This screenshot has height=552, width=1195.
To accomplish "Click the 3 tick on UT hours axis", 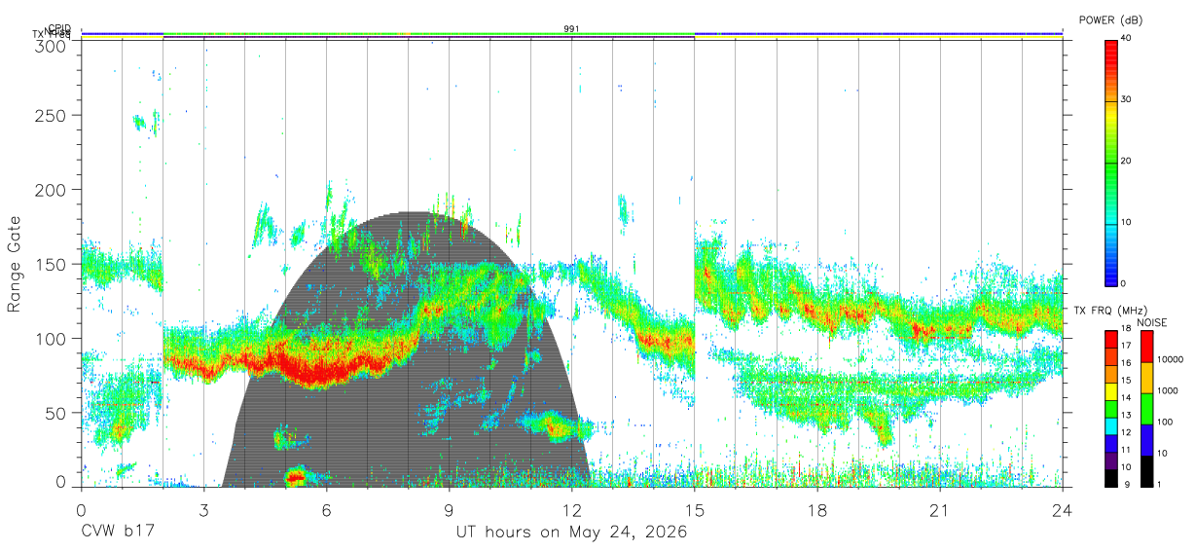I will click(x=203, y=510).
